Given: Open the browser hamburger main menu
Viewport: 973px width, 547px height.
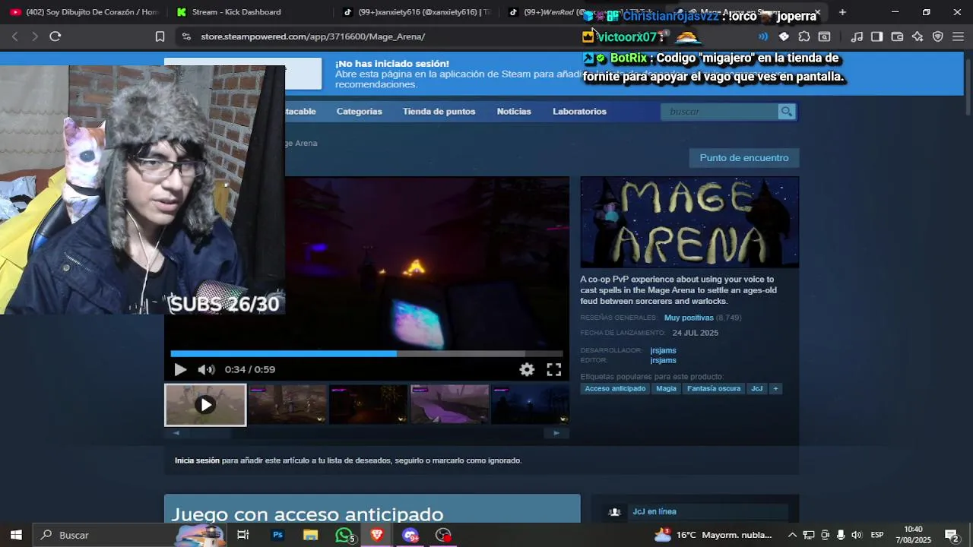Looking at the screenshot, I should click(x=958, y=36).
